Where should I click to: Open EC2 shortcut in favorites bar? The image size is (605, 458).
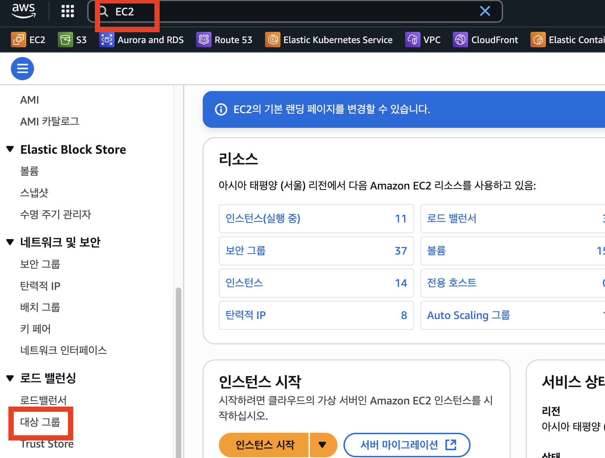[x=28, y=40]
